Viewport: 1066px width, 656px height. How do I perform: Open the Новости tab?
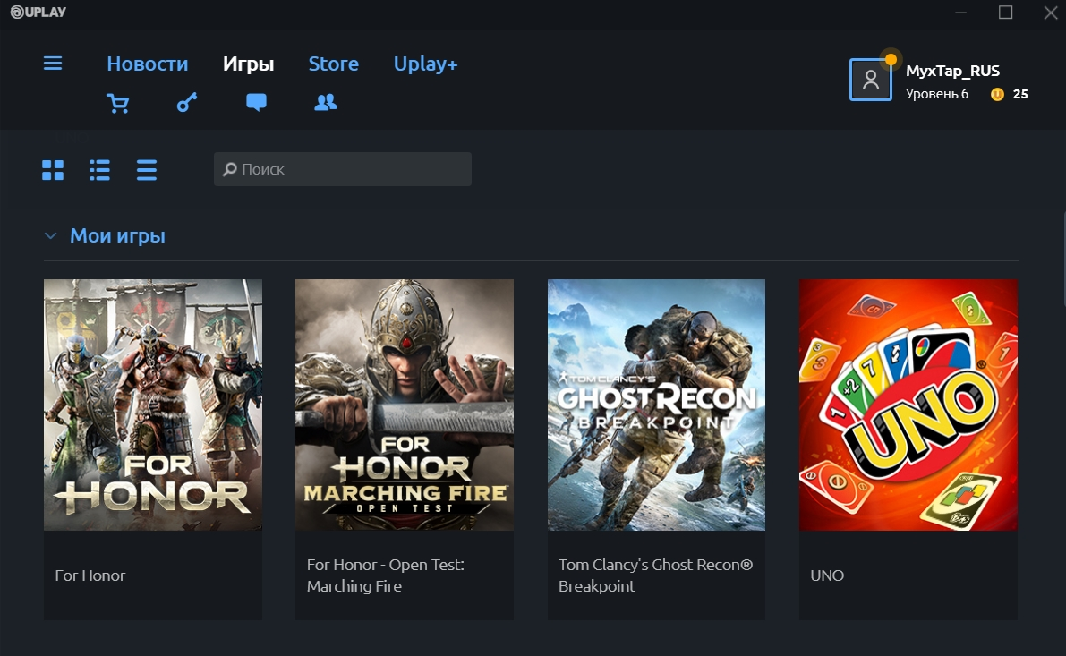click(x=148, y=64)
